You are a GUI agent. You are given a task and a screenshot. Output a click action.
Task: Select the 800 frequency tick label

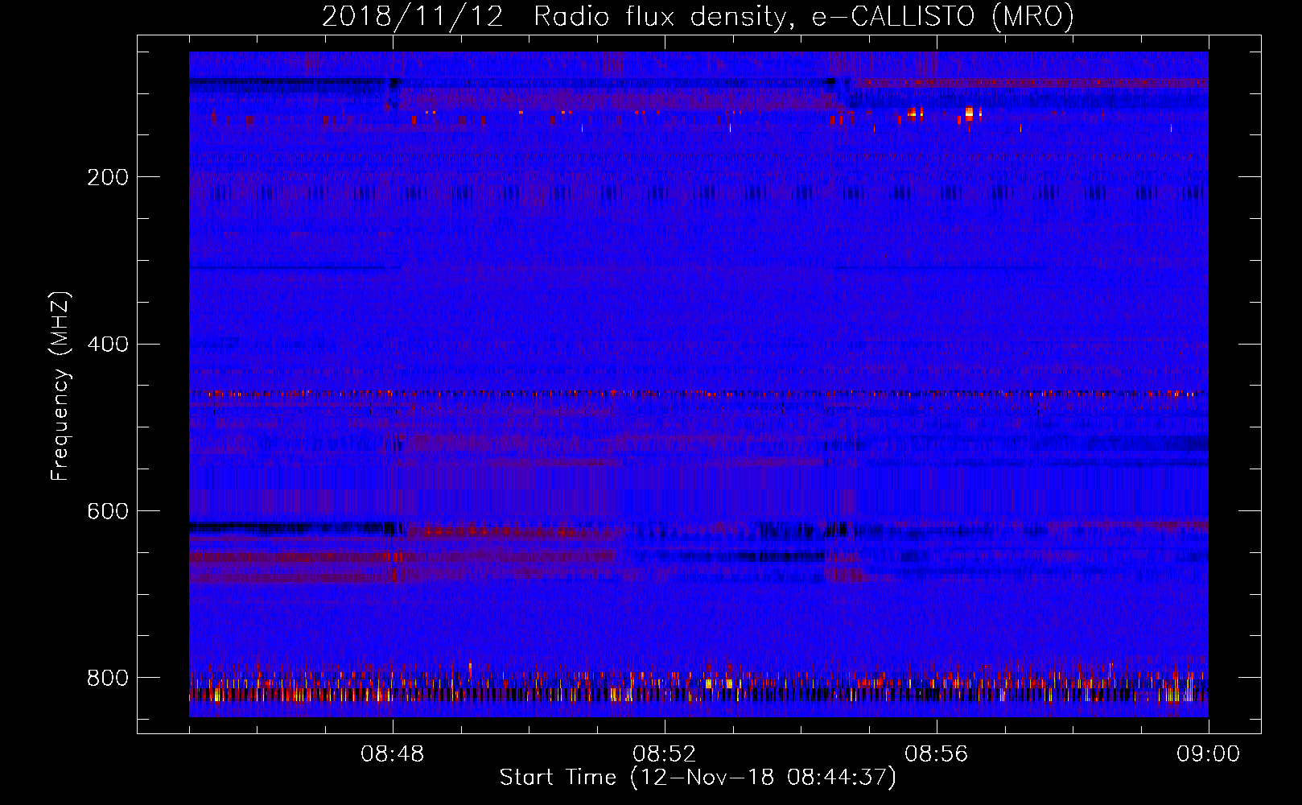coord(108,679)
